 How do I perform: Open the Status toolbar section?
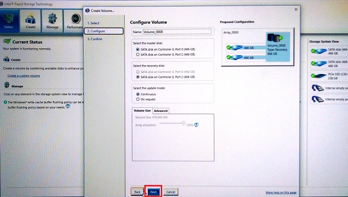(x=9, y=21)
